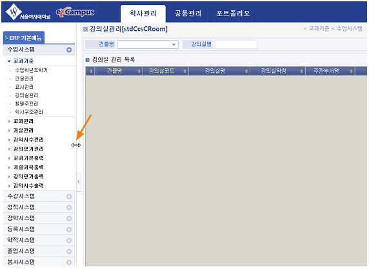The height and width of the screenshot is (269, 369).
Task: Expand the 교과관리 tree node
Action: tap(9, 122)
